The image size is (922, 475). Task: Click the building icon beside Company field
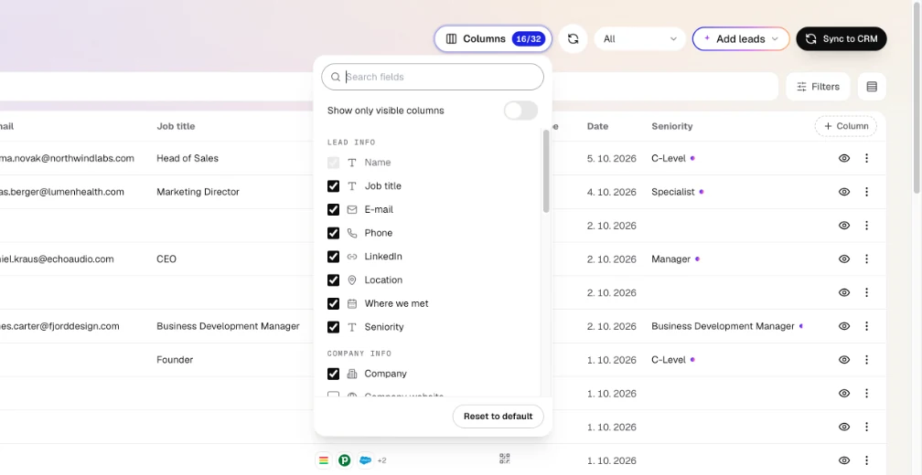(352, 374)
